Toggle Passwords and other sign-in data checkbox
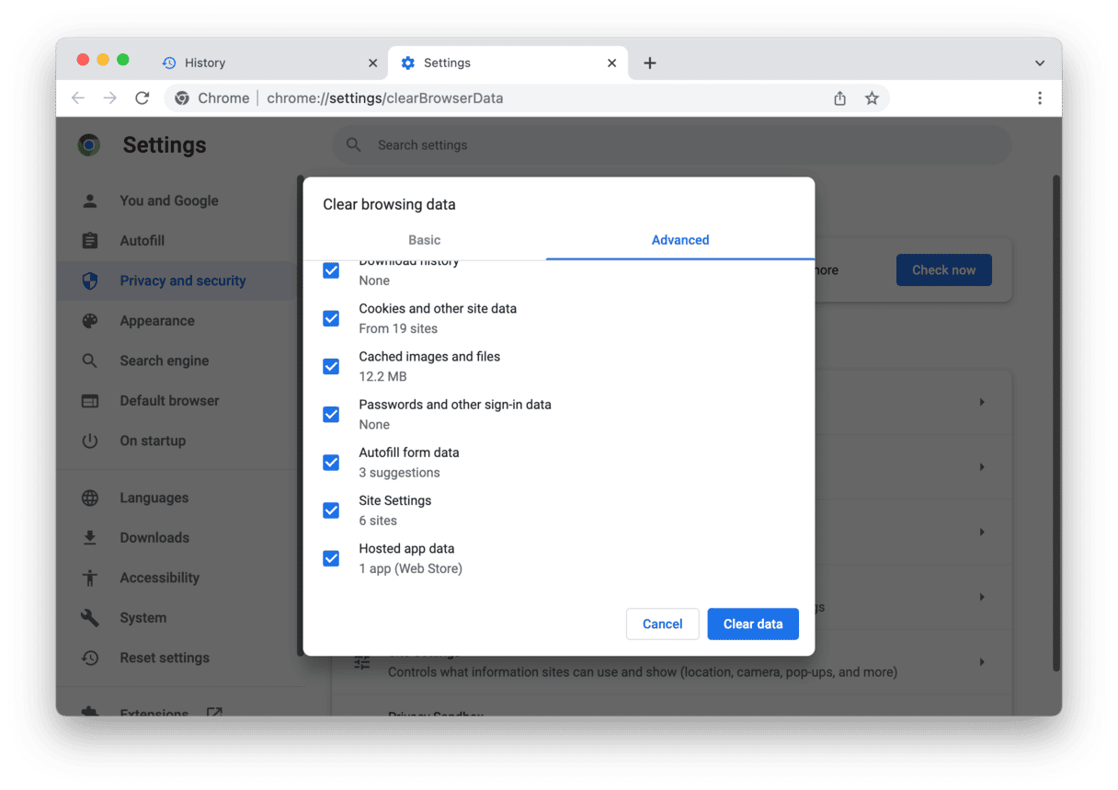1118x790 pixels. click(331, 414)
